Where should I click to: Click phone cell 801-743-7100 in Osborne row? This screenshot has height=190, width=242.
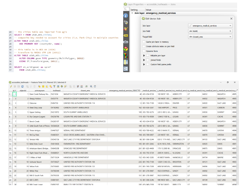tap(149, 103)
